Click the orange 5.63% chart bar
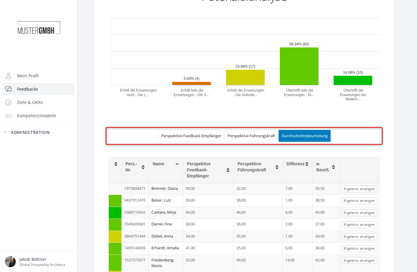Viewport: 417px width, 272px height. (x=192, y=83)
